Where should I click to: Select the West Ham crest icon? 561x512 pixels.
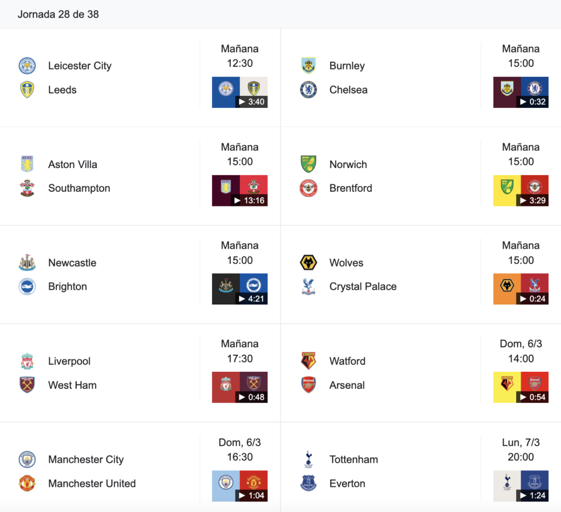27,385
